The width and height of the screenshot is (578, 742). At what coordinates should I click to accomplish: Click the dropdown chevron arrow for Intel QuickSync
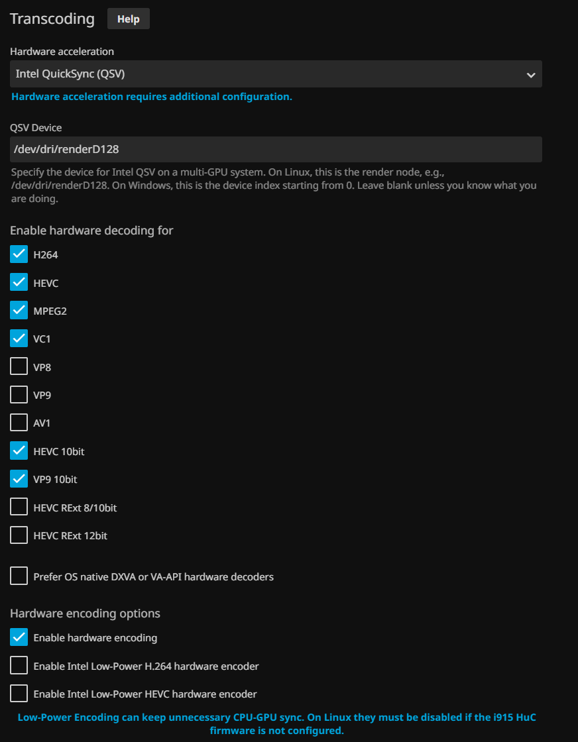pos(531,75)
